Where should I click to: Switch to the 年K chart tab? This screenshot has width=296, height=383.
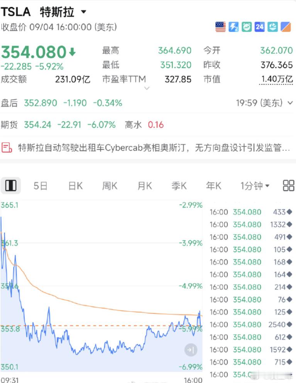coord(213,186)
